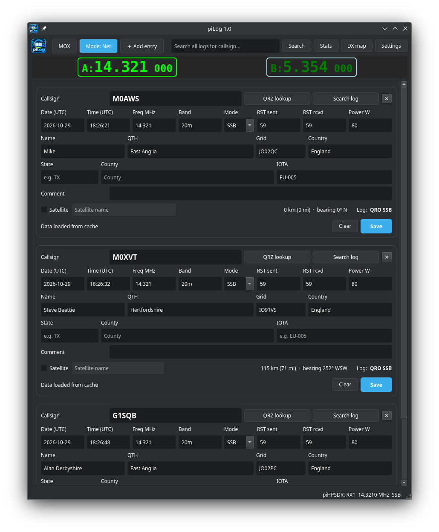Edit Grid field JO02QC
Image resolution: width=439 pixels, height=532 pixels.
pos(281,151)
